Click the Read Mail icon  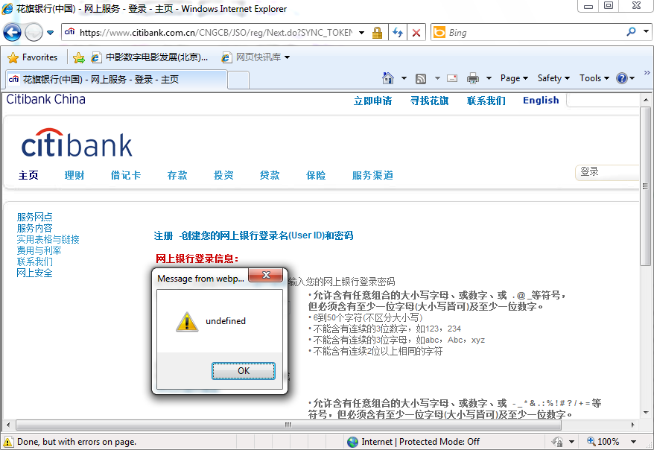click(452, 78)
